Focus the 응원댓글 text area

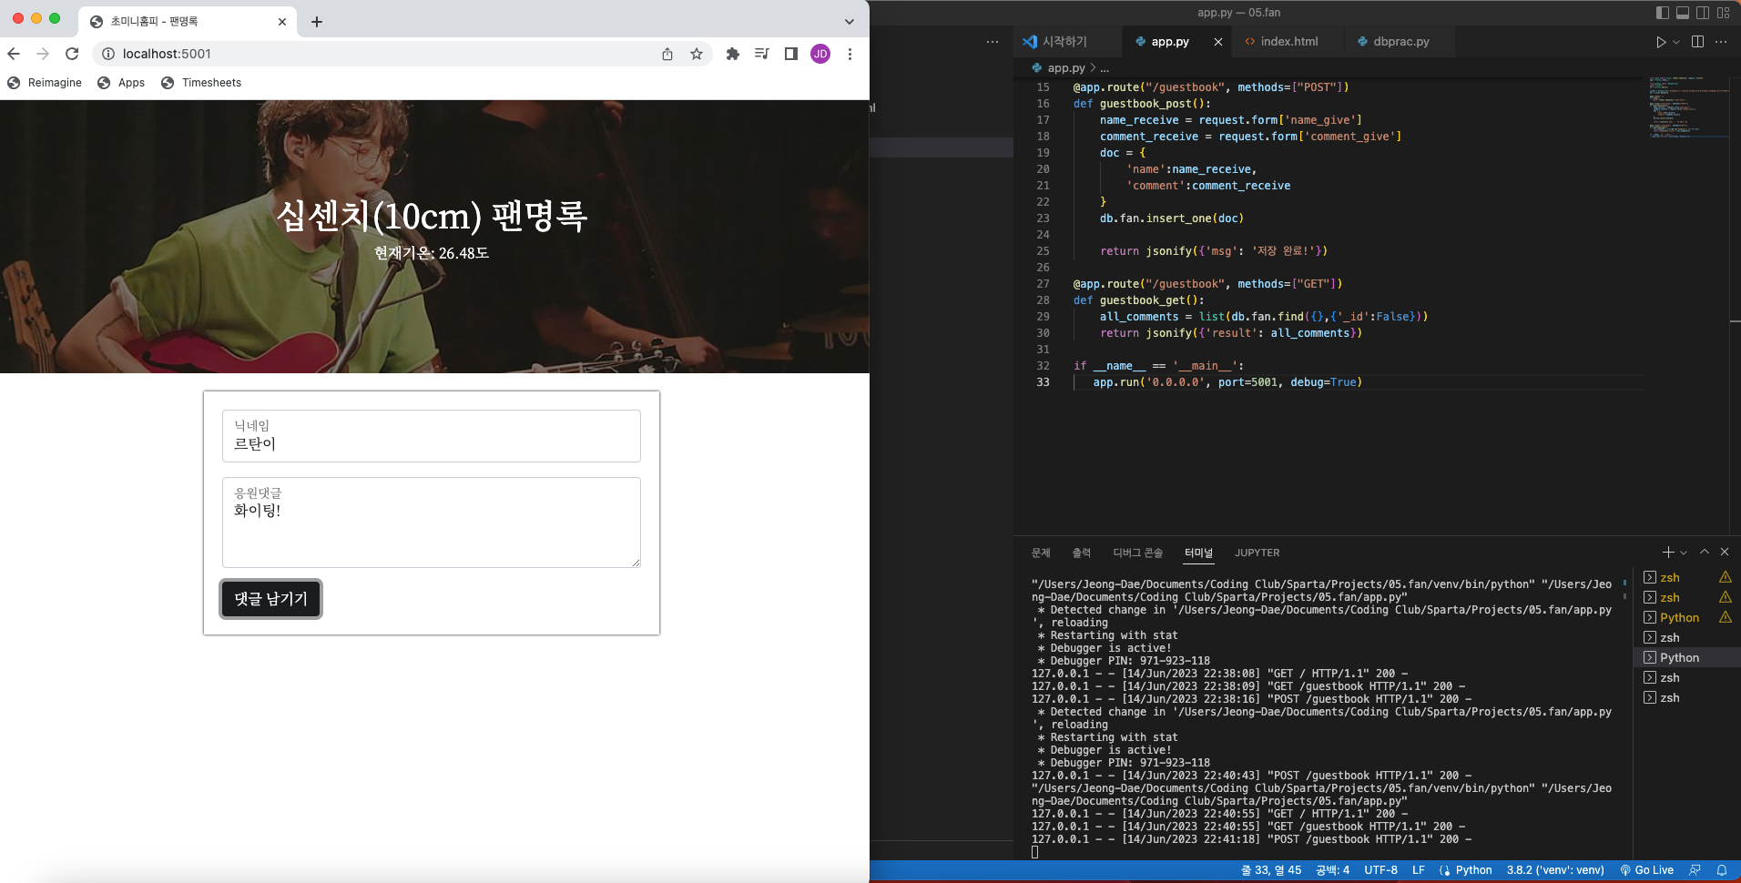tap(432, 523)
